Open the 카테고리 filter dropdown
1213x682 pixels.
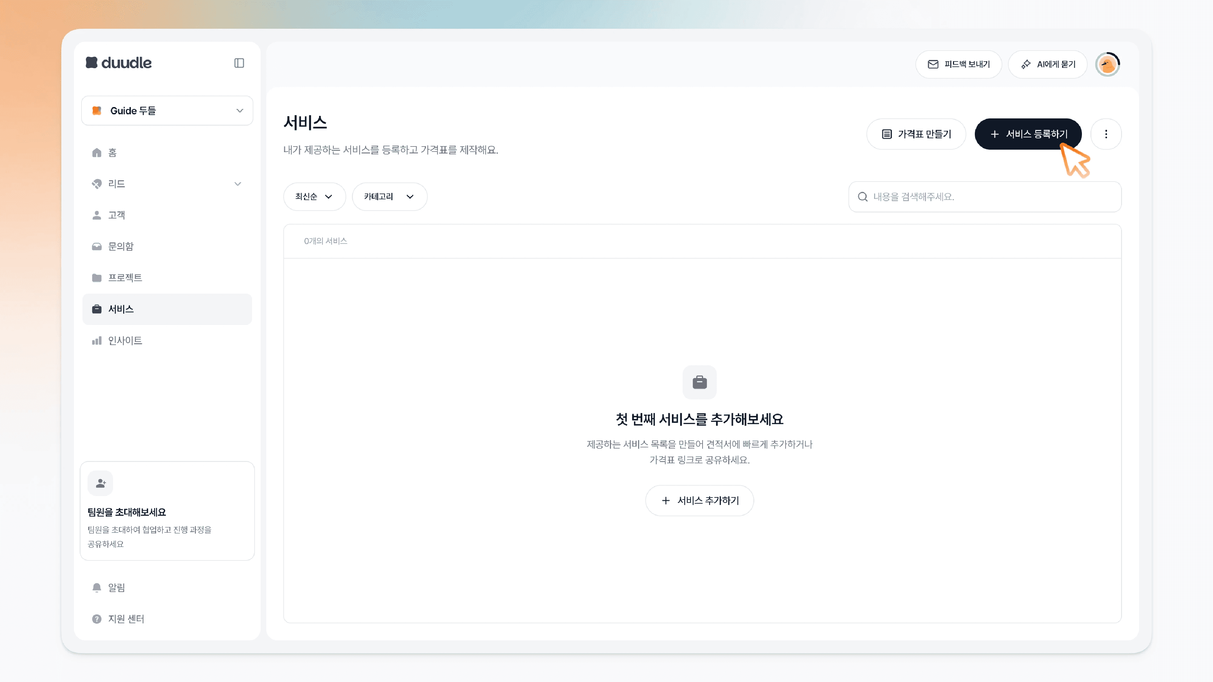pyautogui.click(x=389, y=197)
